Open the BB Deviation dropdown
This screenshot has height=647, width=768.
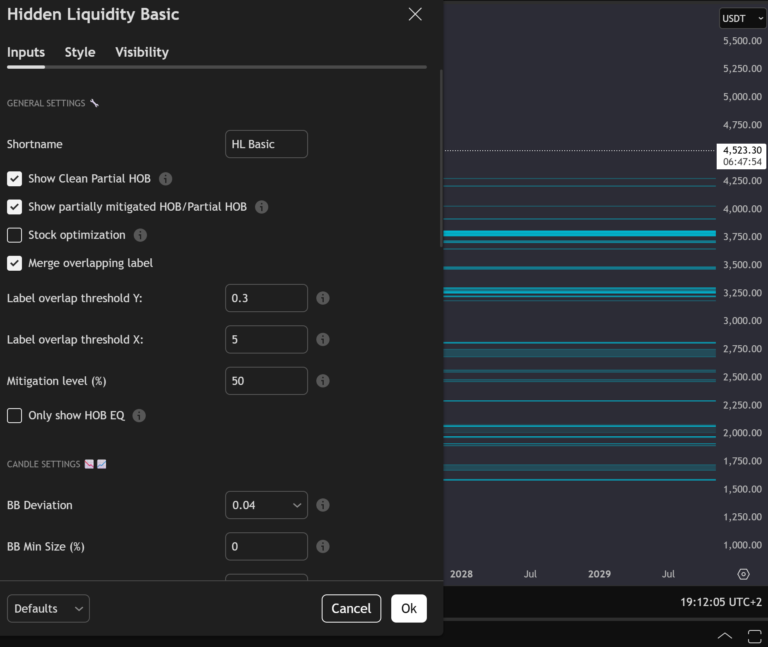(x=266, y=505)
